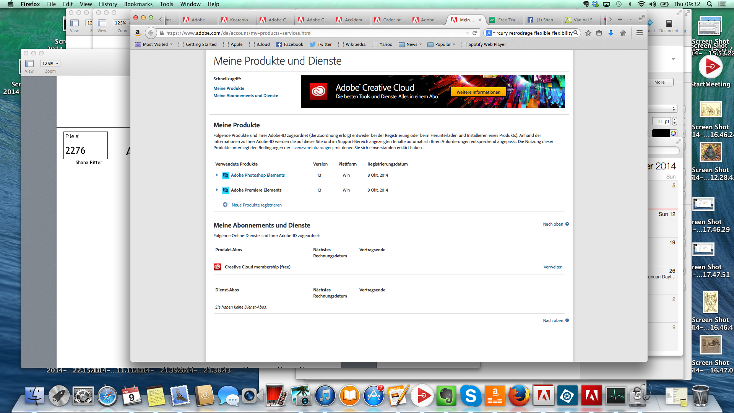Expand the Adobe Photoshop Elements row
This screenshot has width=734, height=413.
[217, 175]
